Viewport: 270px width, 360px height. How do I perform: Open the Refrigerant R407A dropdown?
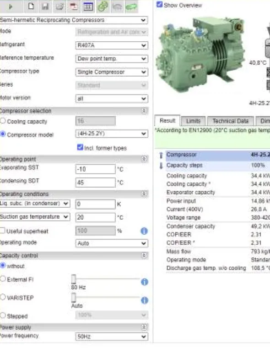click(112, 45)
